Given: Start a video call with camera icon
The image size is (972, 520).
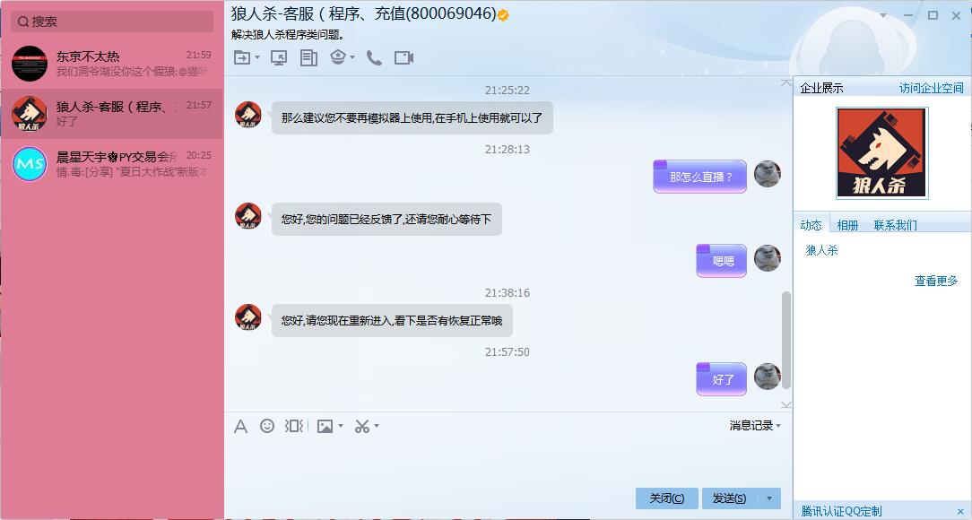Looking at the screenshot, I should pos(404,57).
